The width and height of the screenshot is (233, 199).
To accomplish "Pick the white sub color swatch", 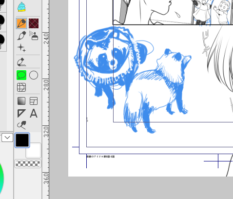I will 33,151.
